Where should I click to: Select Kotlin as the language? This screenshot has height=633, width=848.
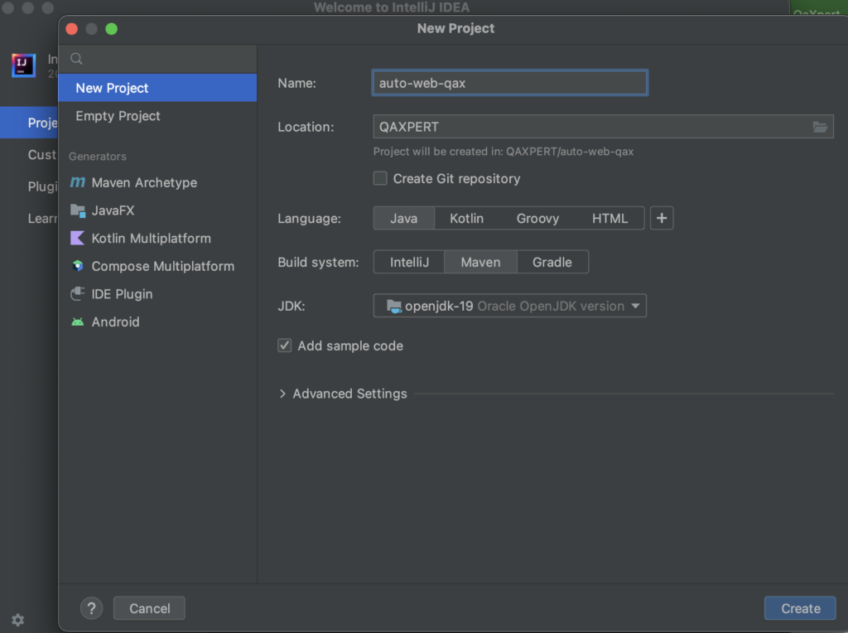click(467, 218)
